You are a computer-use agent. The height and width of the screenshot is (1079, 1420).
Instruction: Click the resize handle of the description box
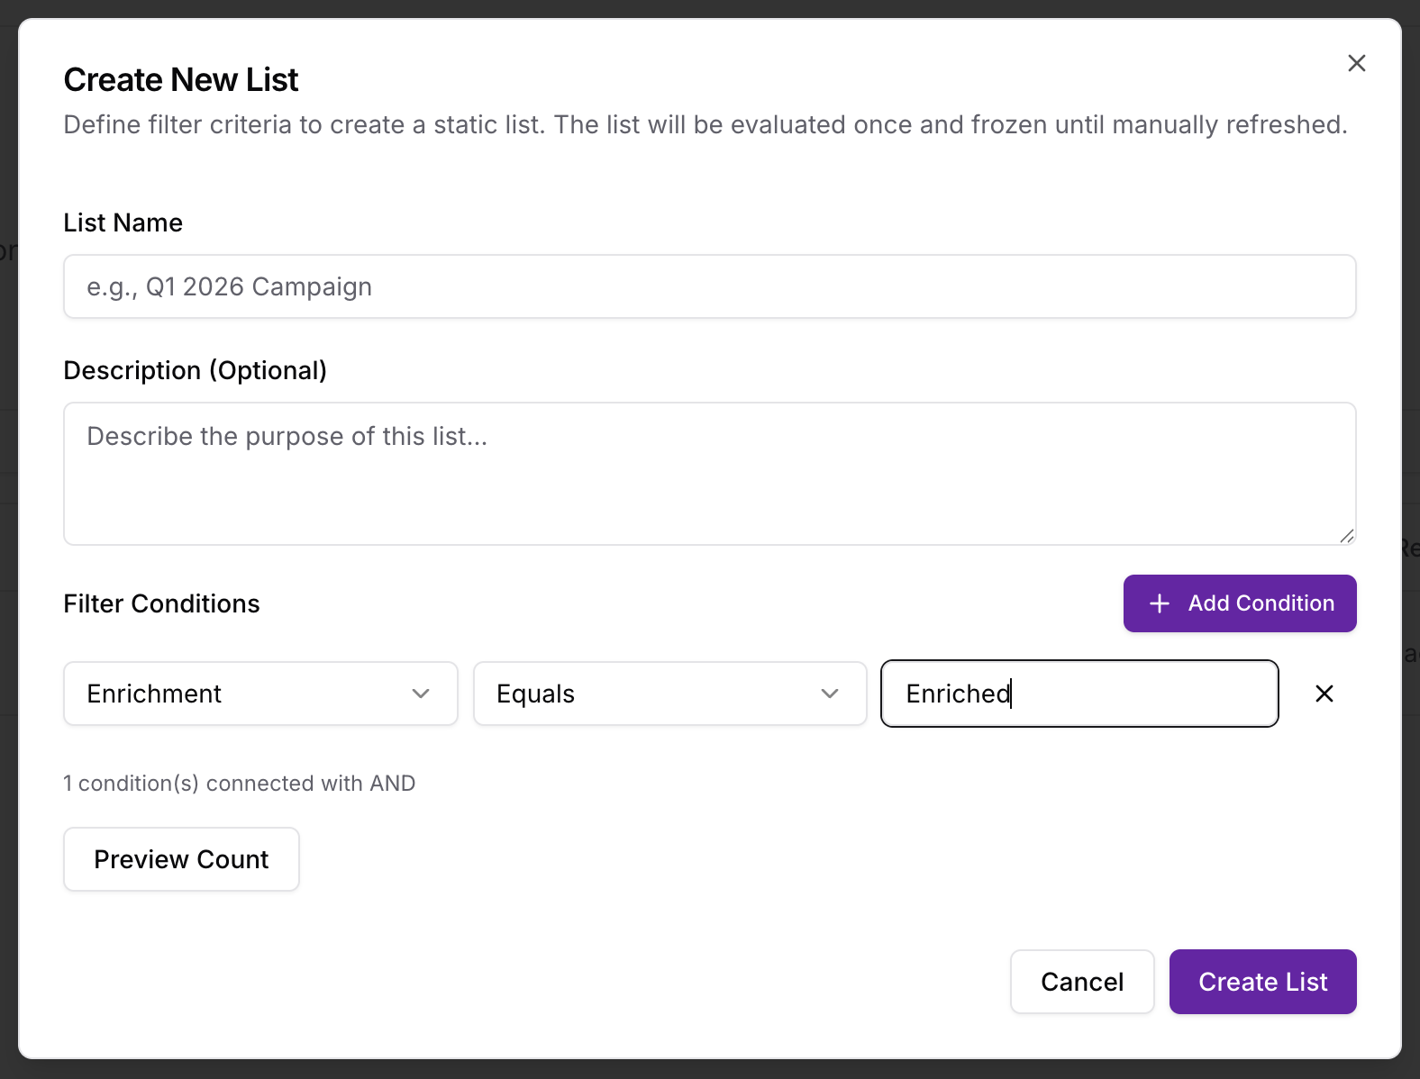(x=1347, y=535)
